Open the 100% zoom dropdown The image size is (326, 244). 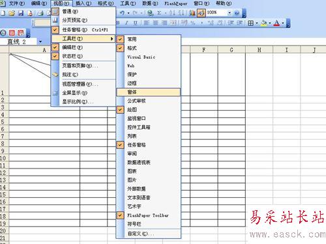[230, 13]
